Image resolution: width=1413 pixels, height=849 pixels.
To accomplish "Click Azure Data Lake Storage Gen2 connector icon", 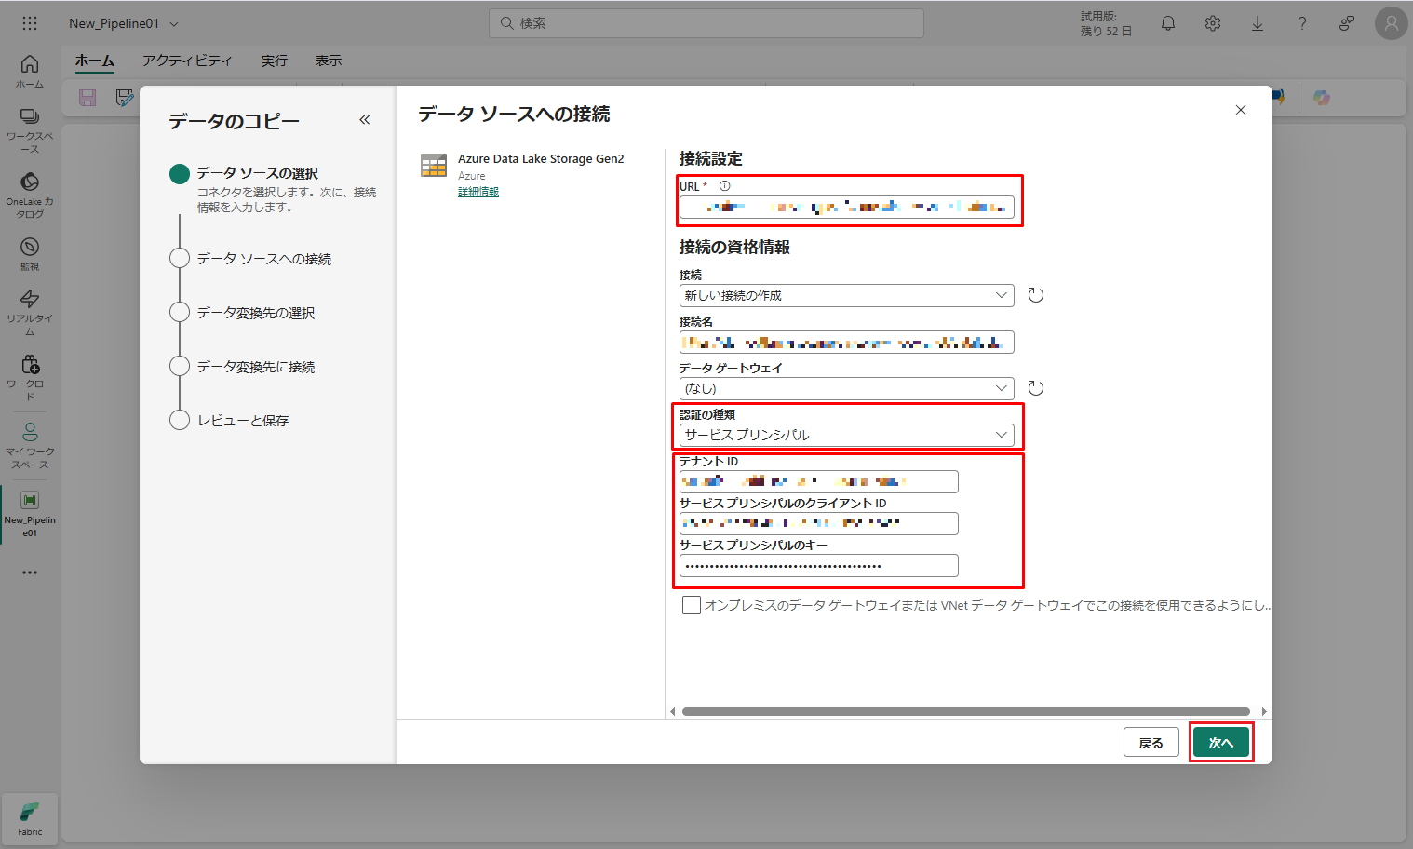I will coord(434,166).
